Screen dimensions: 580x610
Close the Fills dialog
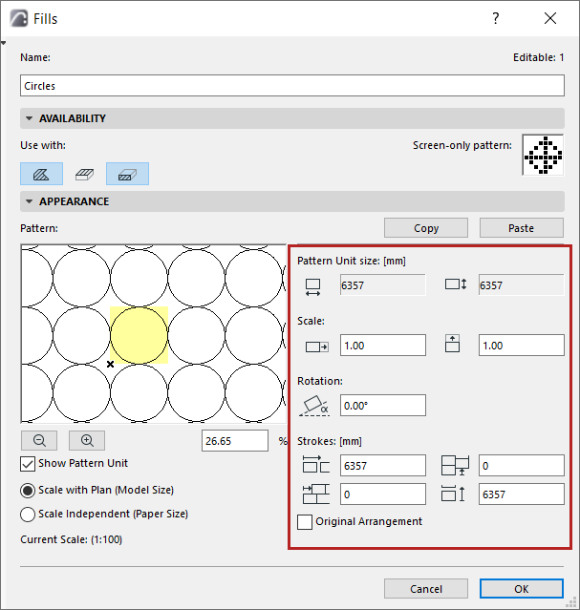click(x=550, y=18)
